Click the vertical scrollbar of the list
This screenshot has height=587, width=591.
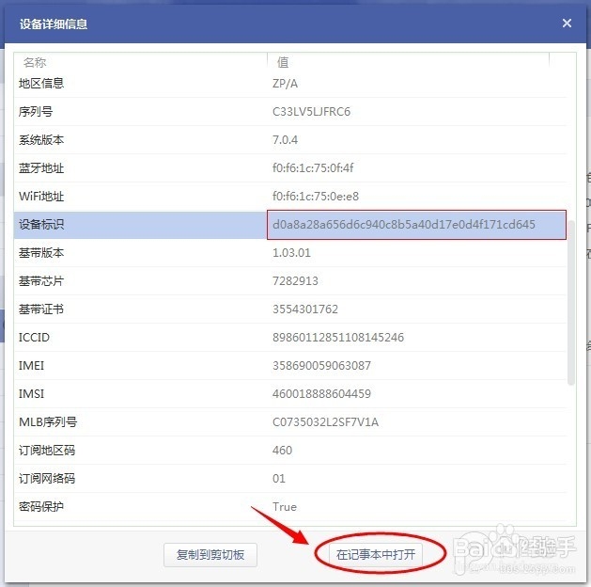(x=571, y=303)
